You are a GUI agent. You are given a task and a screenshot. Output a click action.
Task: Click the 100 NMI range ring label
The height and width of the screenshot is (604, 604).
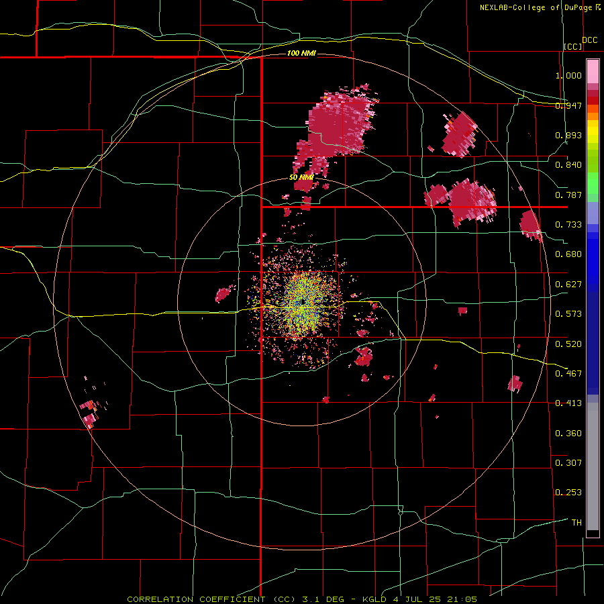[301, 53]
